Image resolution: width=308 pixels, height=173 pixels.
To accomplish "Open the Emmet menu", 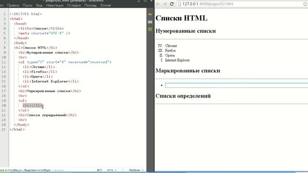I will coord(106,5).
